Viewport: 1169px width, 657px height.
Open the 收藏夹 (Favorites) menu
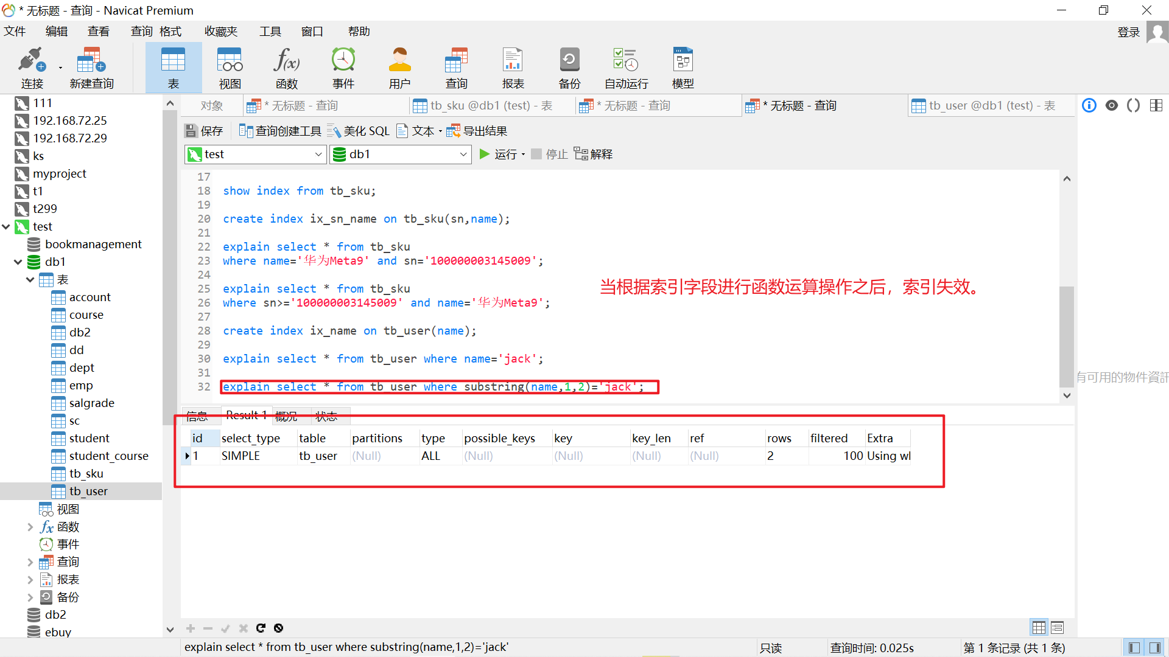click(220, 32)
